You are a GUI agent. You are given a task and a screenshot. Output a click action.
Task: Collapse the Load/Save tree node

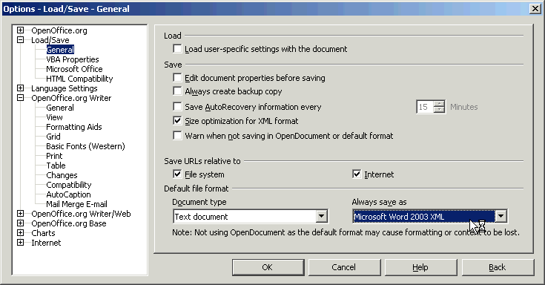(x=21, y=39)
